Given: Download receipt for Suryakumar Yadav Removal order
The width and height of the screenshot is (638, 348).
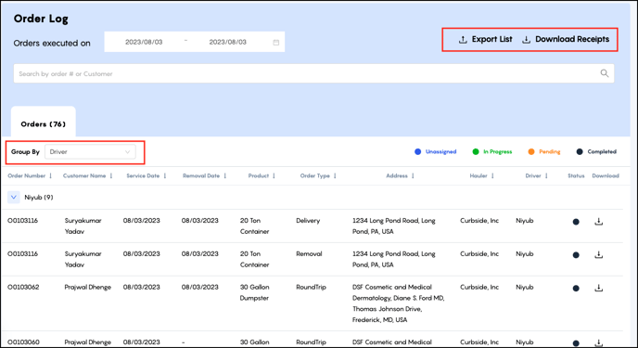Looking at the screenshot, I should click(x=598, y=255).
